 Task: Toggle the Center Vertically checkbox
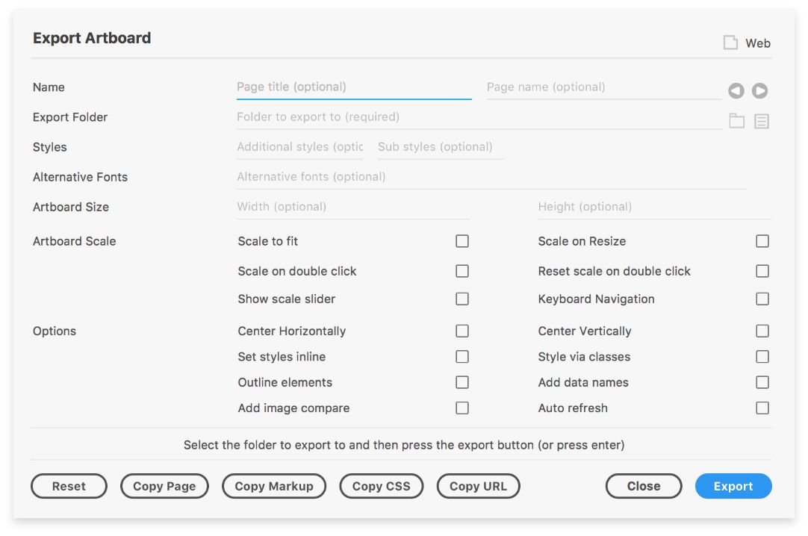tap(762, 331)
